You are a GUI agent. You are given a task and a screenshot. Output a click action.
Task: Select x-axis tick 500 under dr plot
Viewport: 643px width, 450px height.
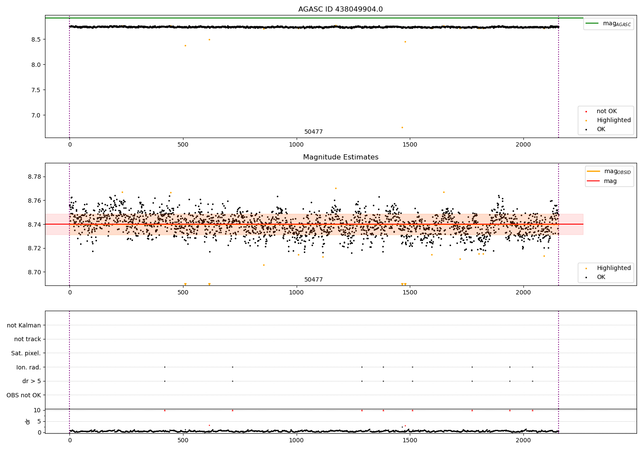[x=183, y=441]
